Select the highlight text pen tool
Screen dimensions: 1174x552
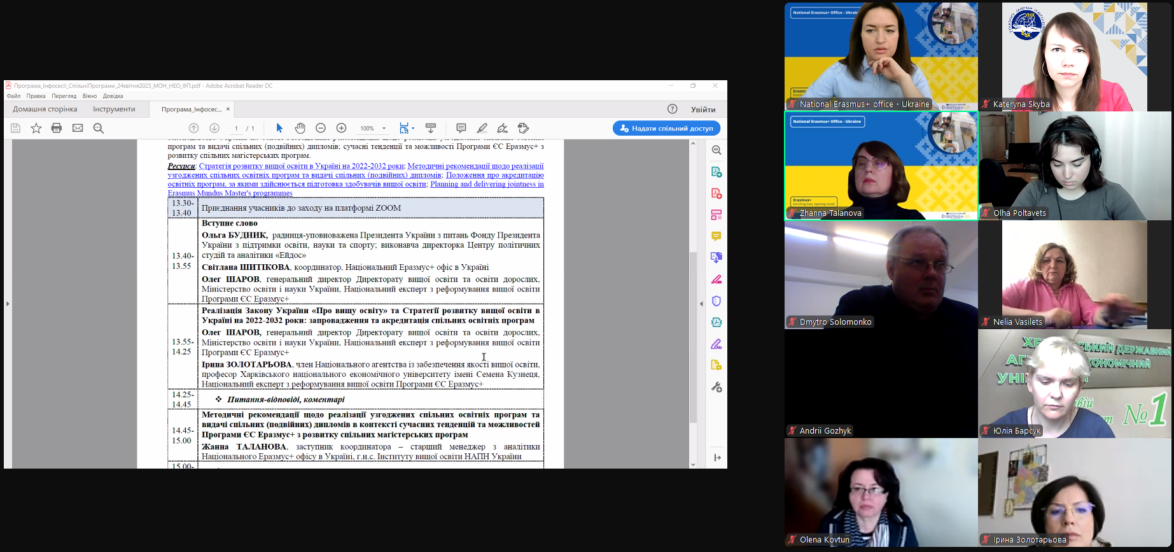coord(482,128)
